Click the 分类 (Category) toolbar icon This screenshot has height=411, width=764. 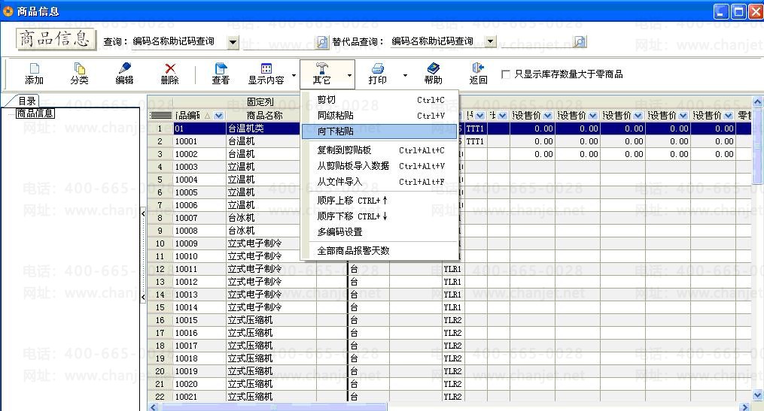pos(79,69)
